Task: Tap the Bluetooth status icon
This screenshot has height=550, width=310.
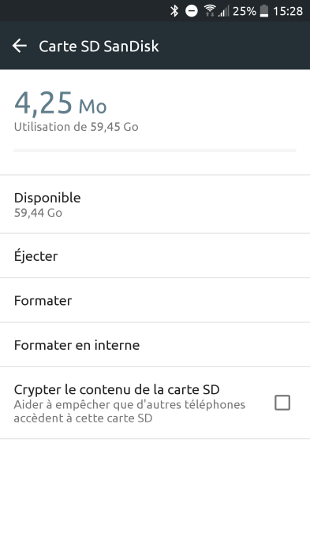Action: (174, 11)
